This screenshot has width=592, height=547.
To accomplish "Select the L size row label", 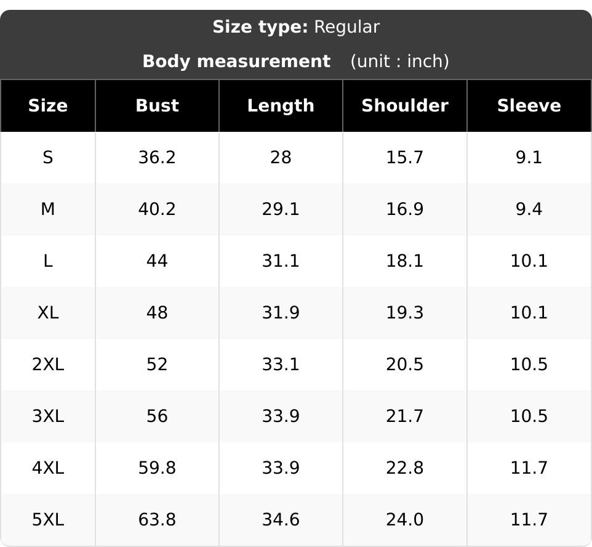I will (48, 261).
